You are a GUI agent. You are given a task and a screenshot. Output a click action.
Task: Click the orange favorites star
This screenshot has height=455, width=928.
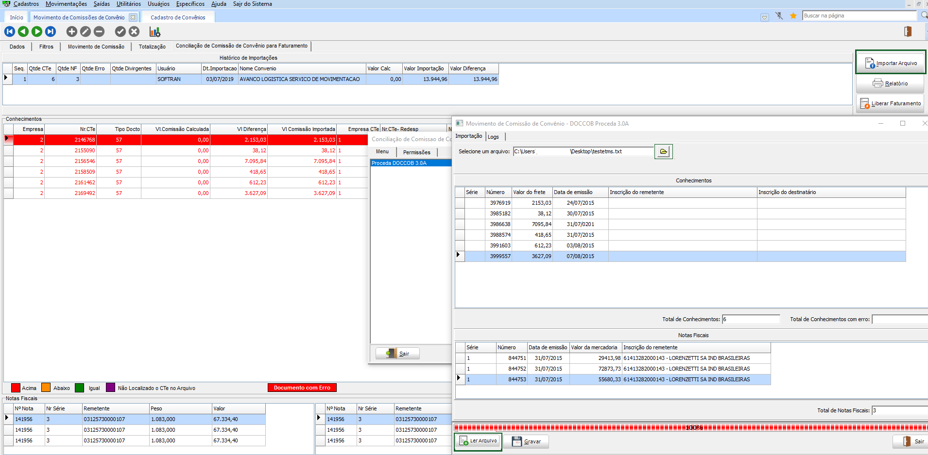pos(793,16)
